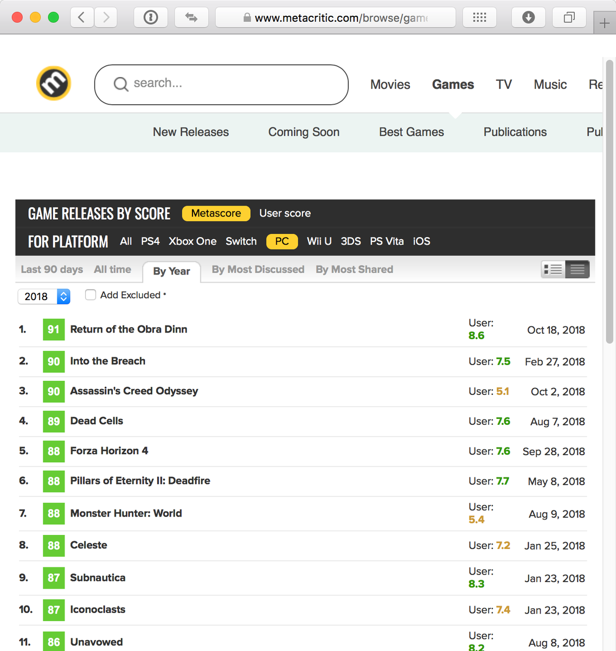
Task: Open Monster Hunter: World page
Action: click(126, 513)
